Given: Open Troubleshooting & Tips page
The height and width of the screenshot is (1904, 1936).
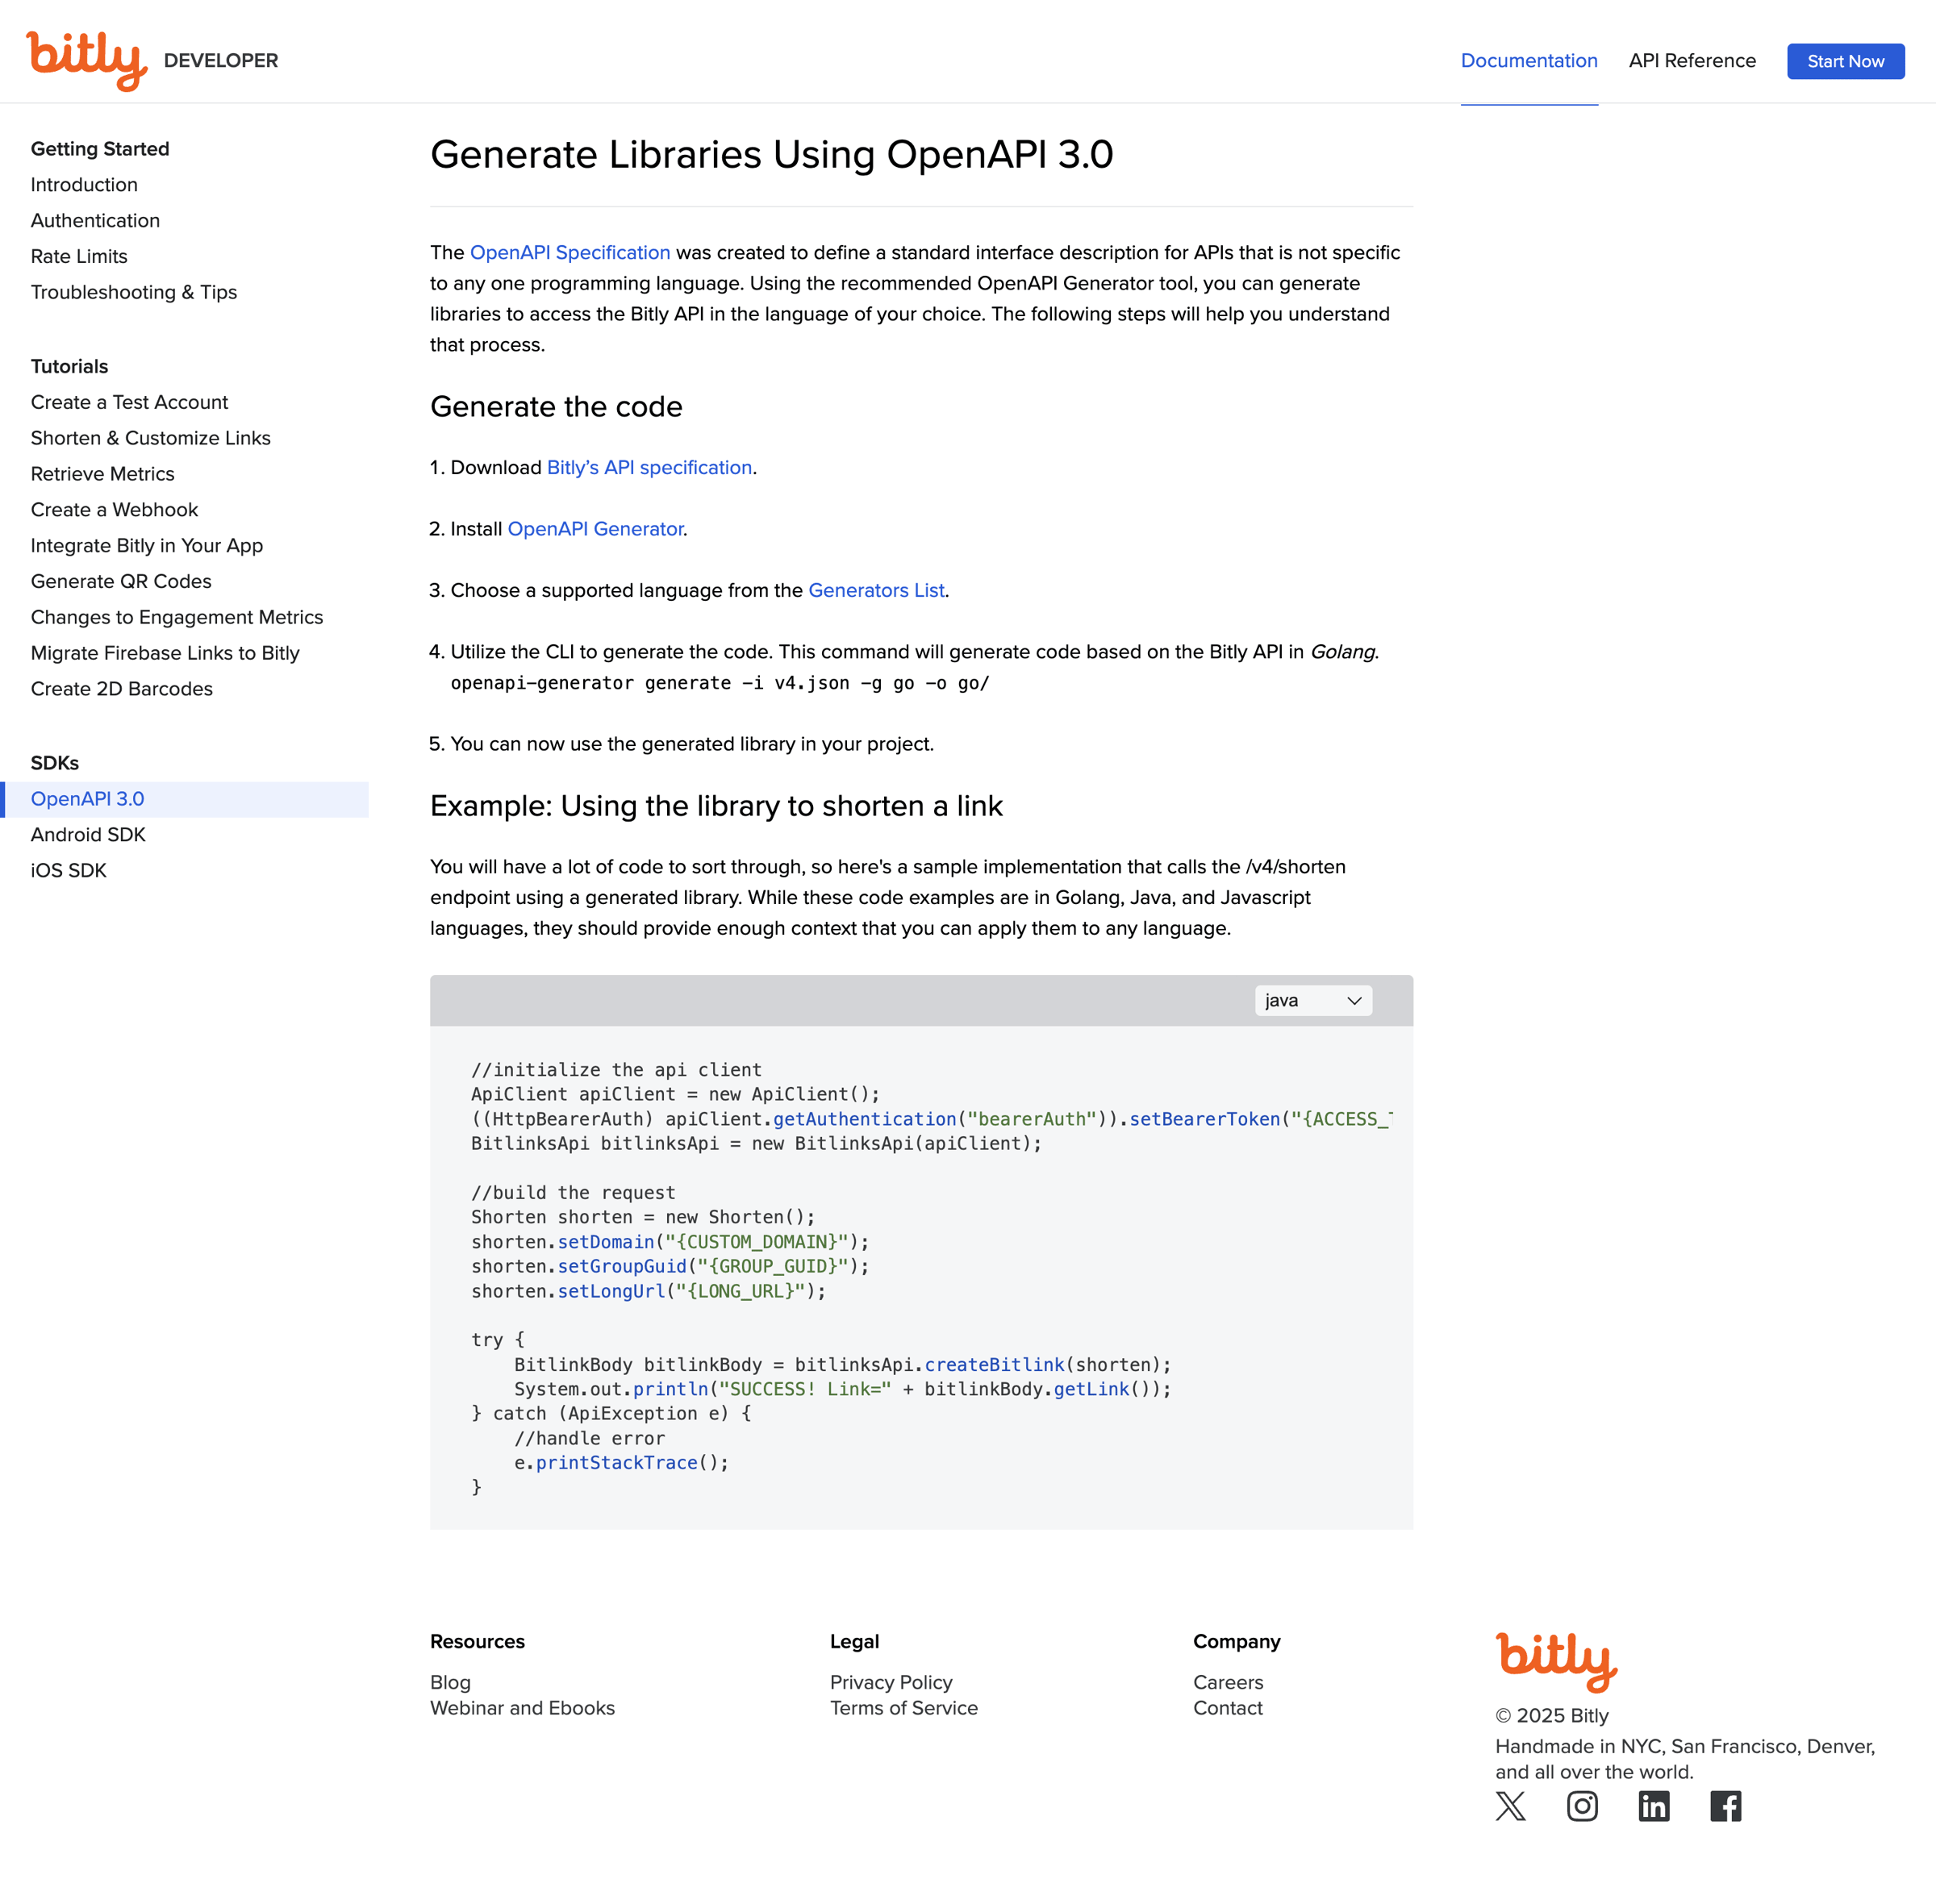Looking at the screenshot, I should pyautogui.click(x=134, y=292).
